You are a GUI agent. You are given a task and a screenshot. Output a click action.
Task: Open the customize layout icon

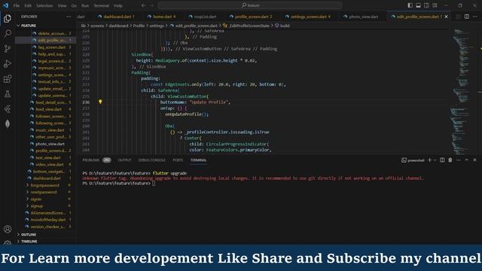pyautogui.click(x=435, y=5)
